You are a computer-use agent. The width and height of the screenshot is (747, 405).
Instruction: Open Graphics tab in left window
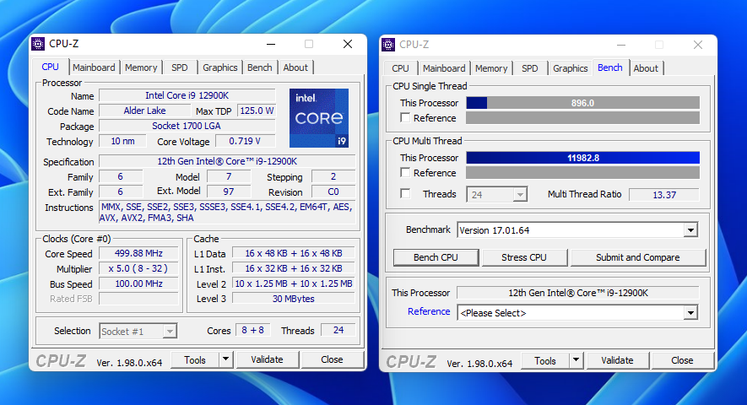220,67
